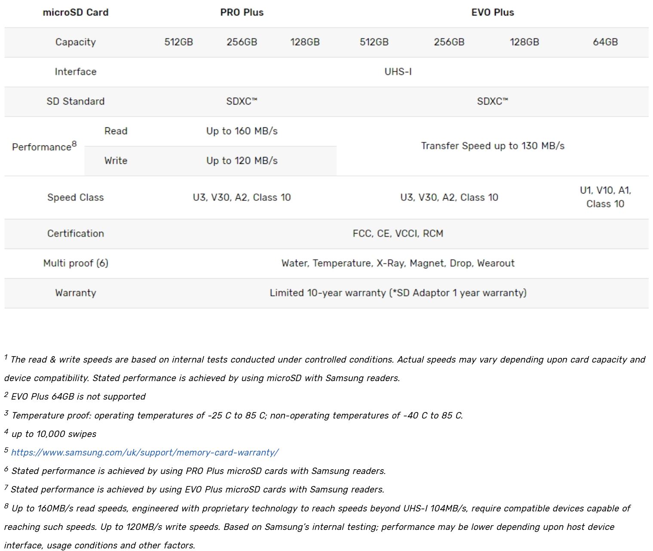Screen dimensions: 653x551
Task: Click EVO Plus 128GB capacity cell
Action: 524,42
